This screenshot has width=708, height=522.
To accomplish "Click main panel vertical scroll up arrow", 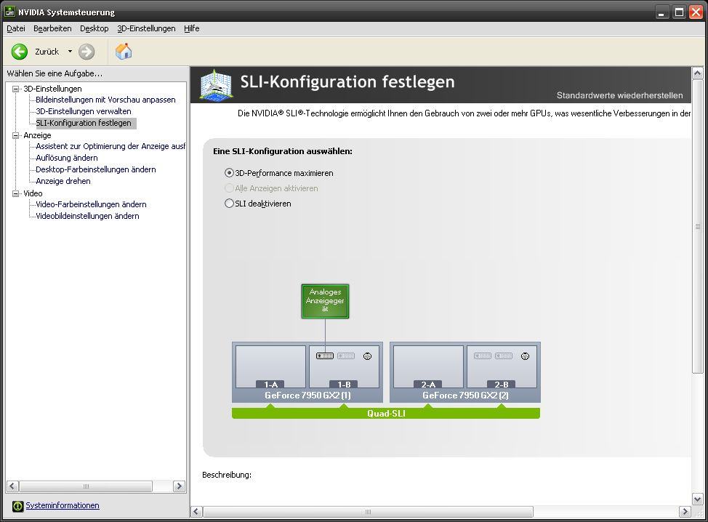I will pyautogui.click(x=698, y=73).
